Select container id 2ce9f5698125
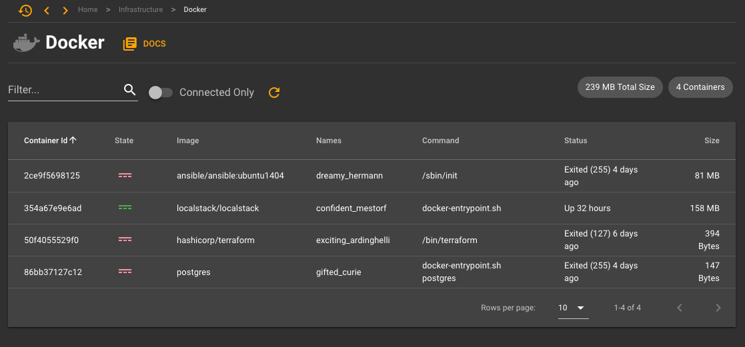 coord(52,176)
